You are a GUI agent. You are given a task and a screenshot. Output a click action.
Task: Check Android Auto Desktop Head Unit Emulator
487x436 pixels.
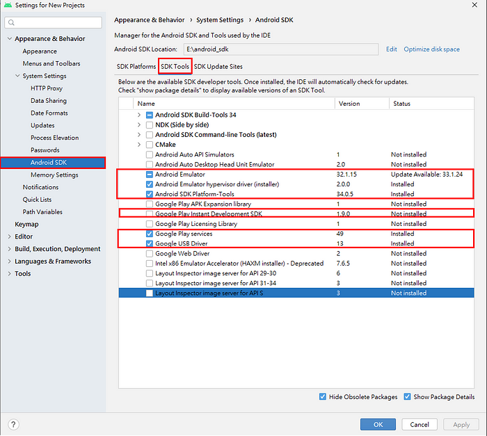150,164
